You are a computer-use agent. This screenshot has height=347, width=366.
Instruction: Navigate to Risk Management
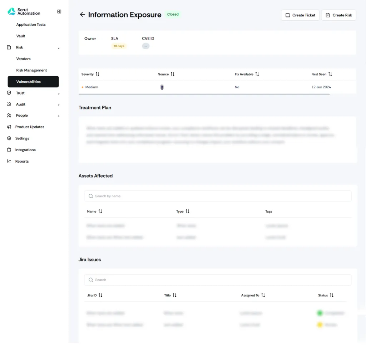coord(31,70)
